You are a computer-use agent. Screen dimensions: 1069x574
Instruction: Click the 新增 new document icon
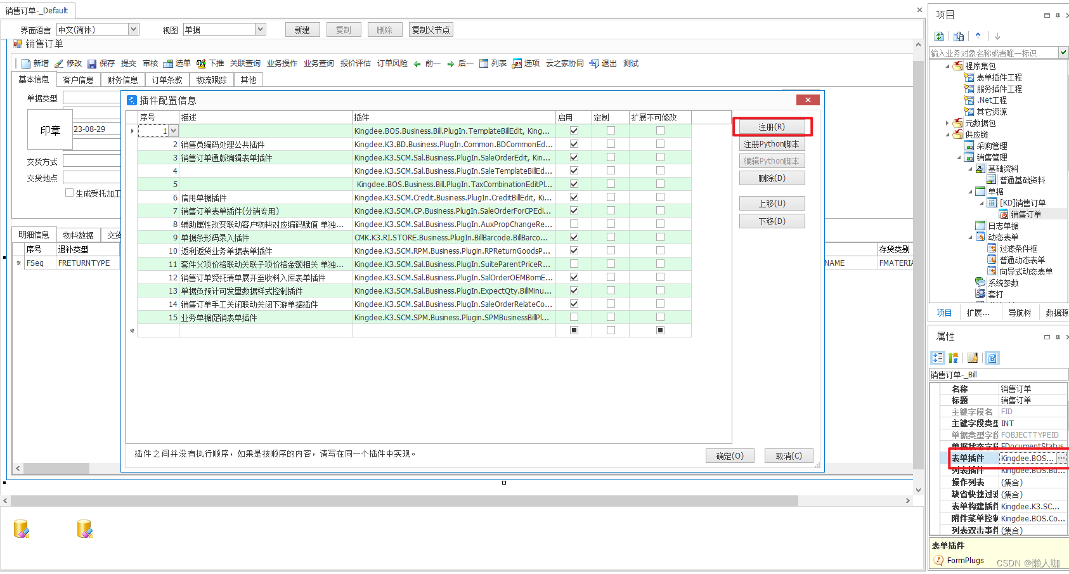26,63
